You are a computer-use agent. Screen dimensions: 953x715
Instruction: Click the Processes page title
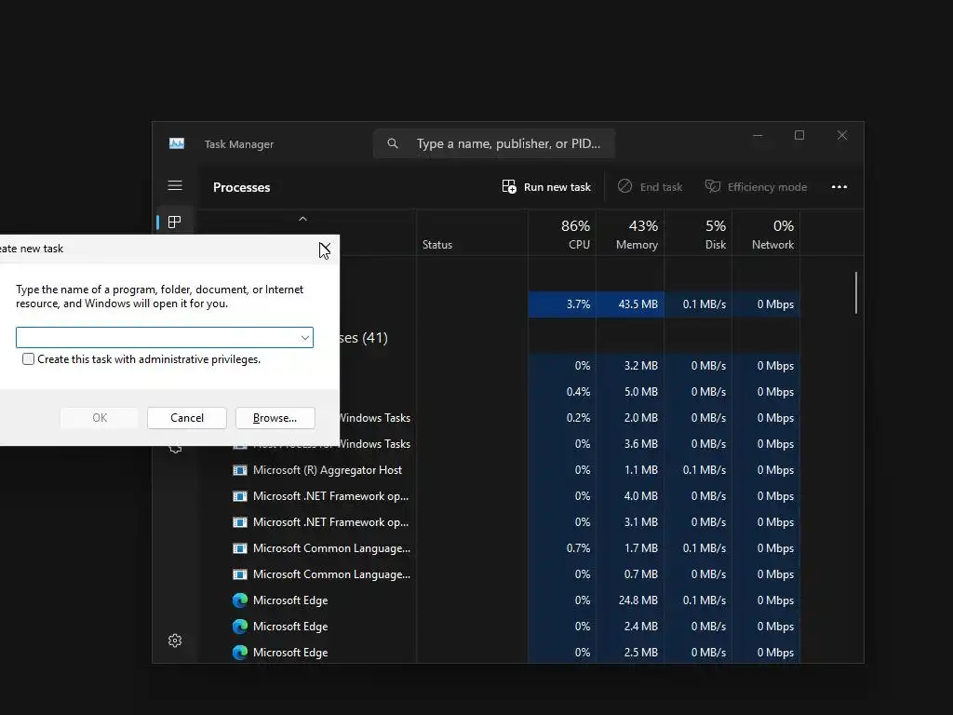pyautogui.click(x=241, y=187)
